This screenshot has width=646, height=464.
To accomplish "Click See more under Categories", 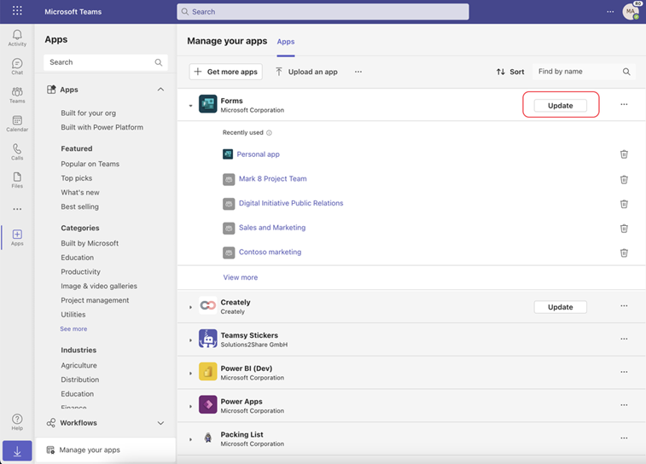I will pyautogui.click(x=73, y=329).
